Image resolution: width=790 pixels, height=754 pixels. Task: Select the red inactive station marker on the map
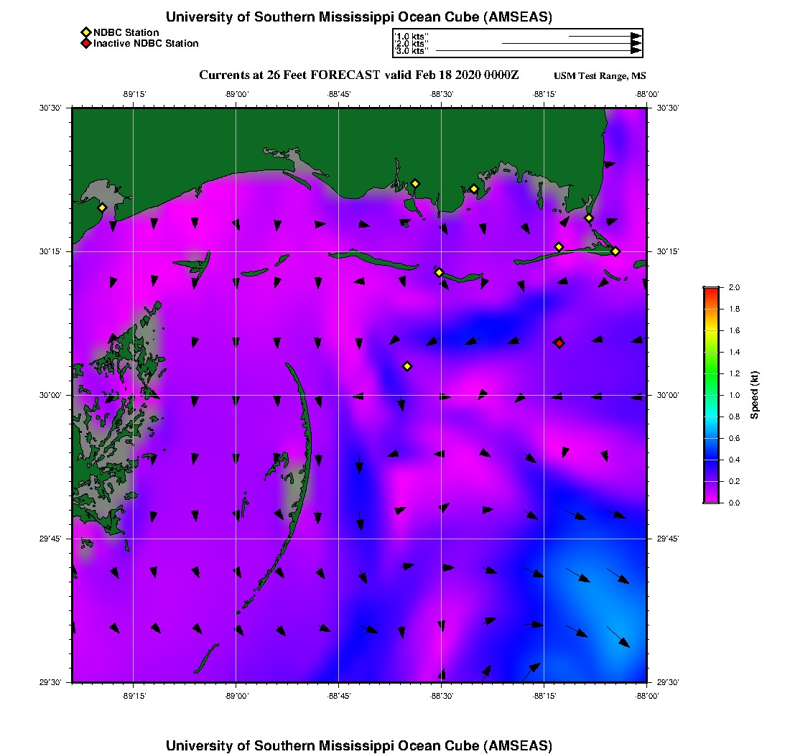click(559, 343)
